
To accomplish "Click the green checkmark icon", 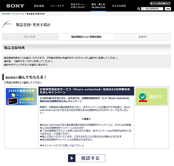I will (143, 96).
